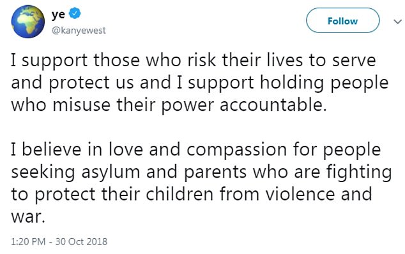Click the word "compassion" in tweet
Screen dimensions: 405x254
[236, 151]
